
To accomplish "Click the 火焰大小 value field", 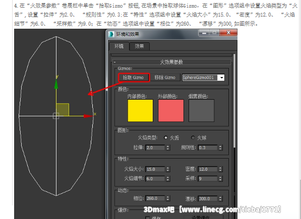I will click(x=155, y=169).
